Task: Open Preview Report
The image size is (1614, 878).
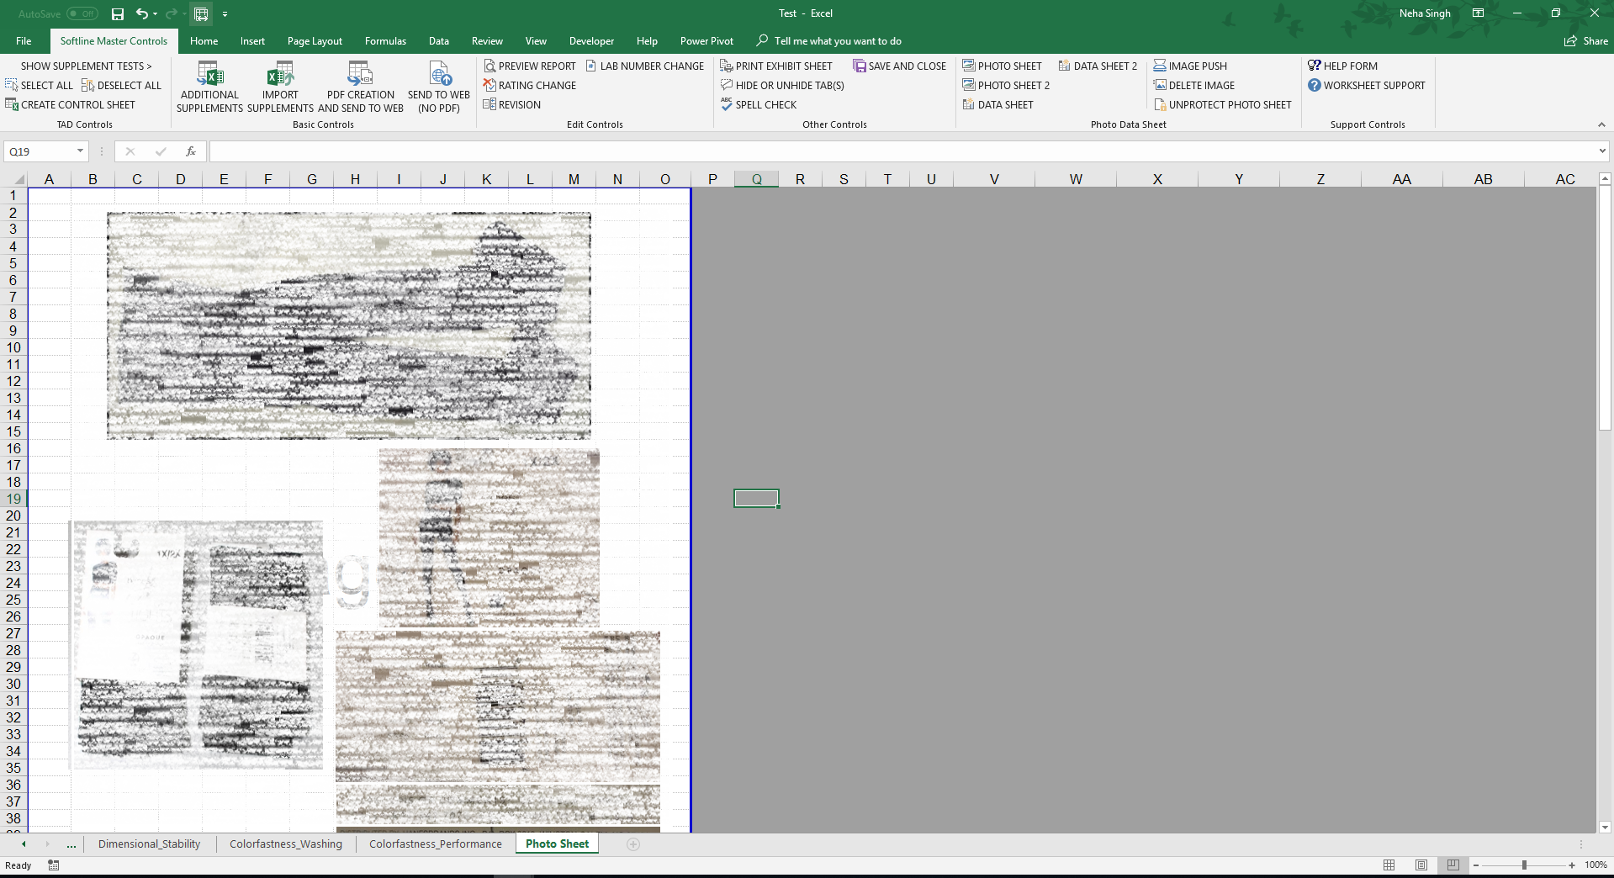Action: click(530, 66)
